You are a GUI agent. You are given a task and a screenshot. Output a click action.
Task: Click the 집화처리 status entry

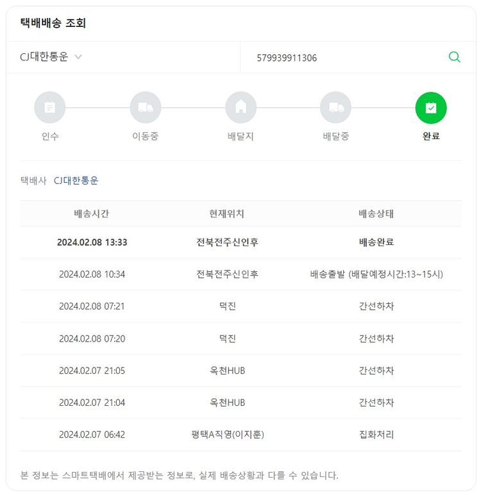click(x=376, y=435)
